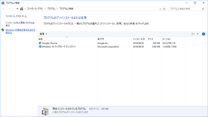This screenshot has height=117, width=208.
Task: Go up one folder level
Action: click(17, 9)
